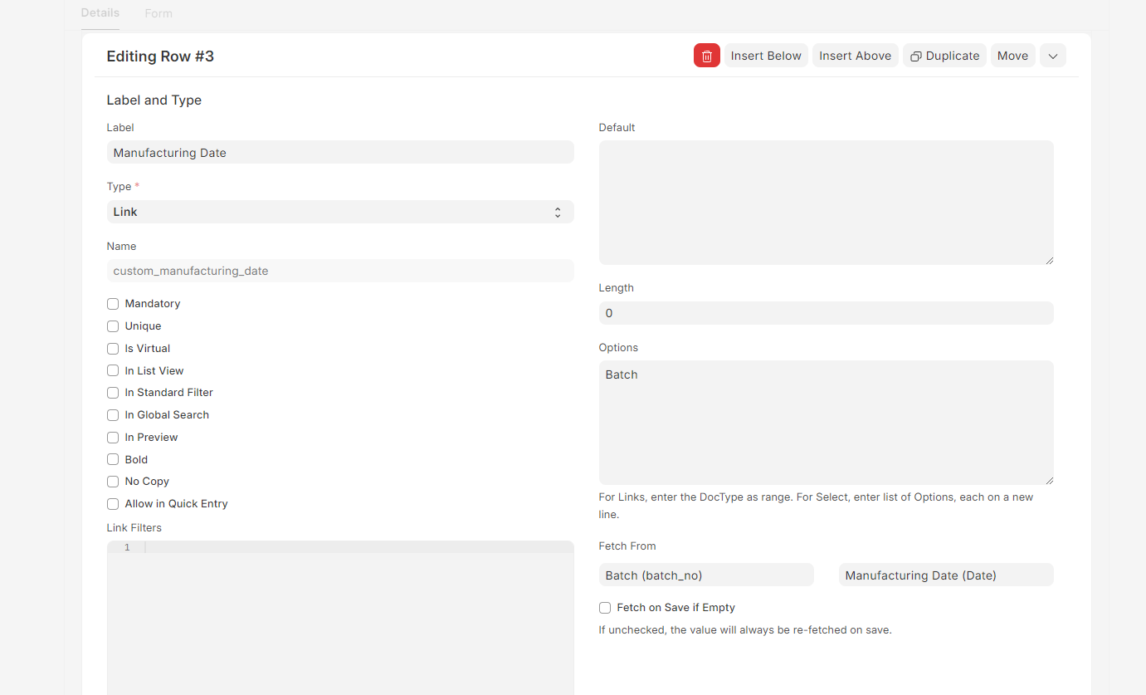Click the Length field containing 0
1146x695 pixels.
coord(826,313)
